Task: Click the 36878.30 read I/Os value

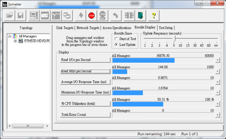Action: 163,56
